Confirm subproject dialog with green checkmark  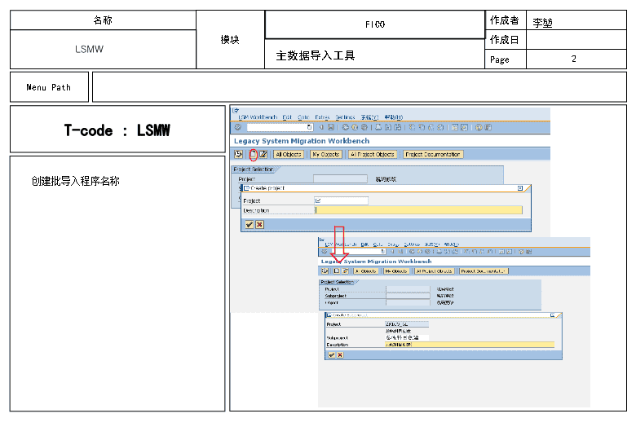click(331, 355)
